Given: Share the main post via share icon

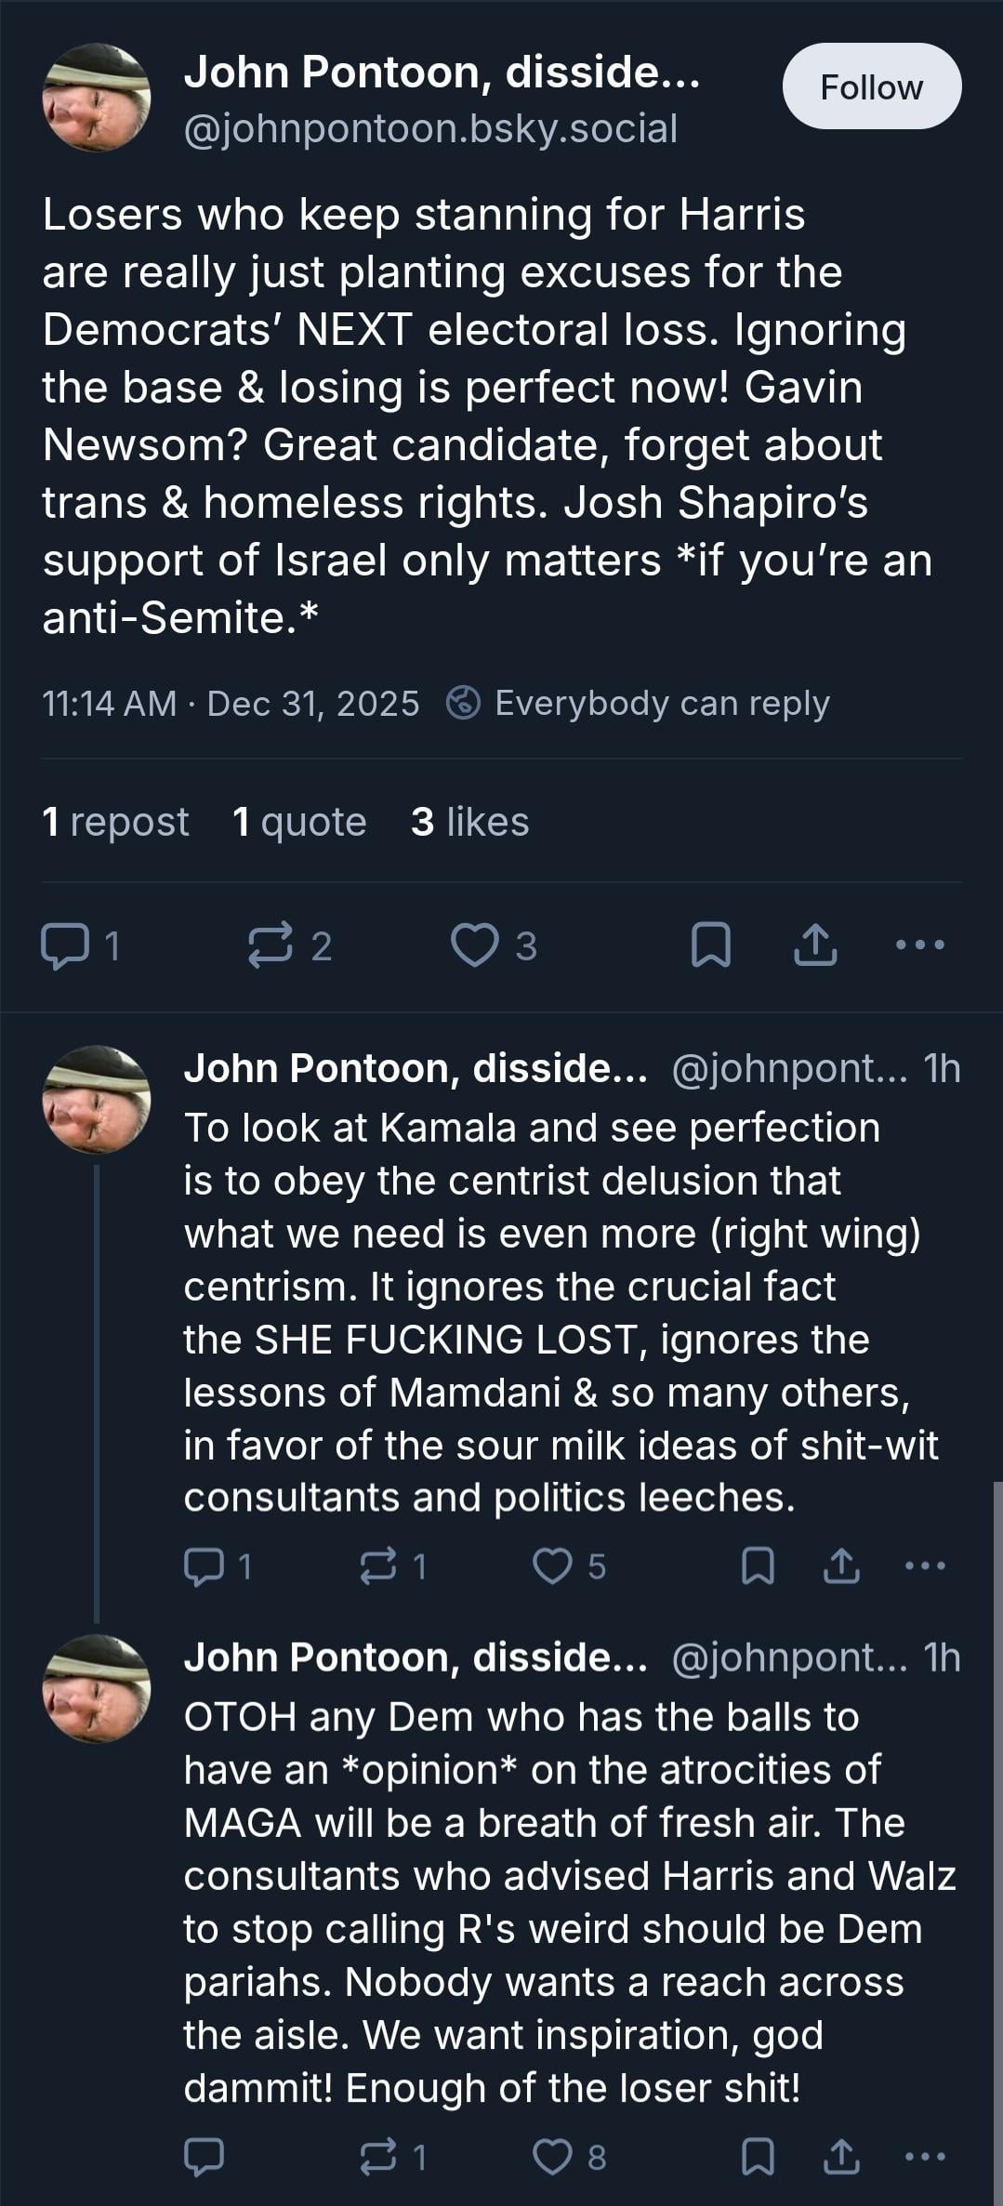Looking at the screenshot, I should (x=815, y=945).
